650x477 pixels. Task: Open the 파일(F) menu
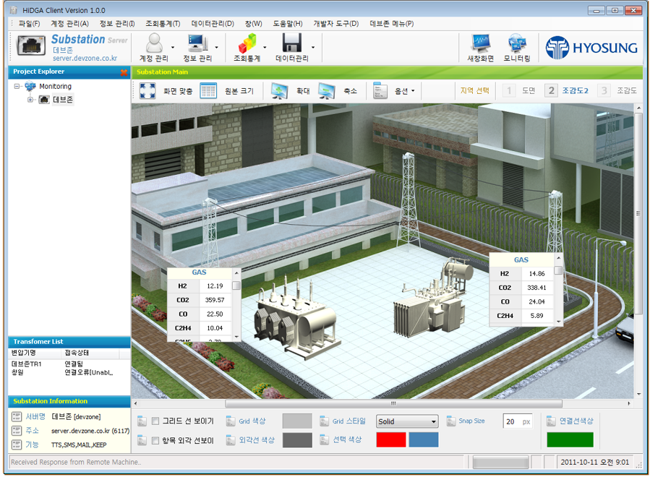30,24
